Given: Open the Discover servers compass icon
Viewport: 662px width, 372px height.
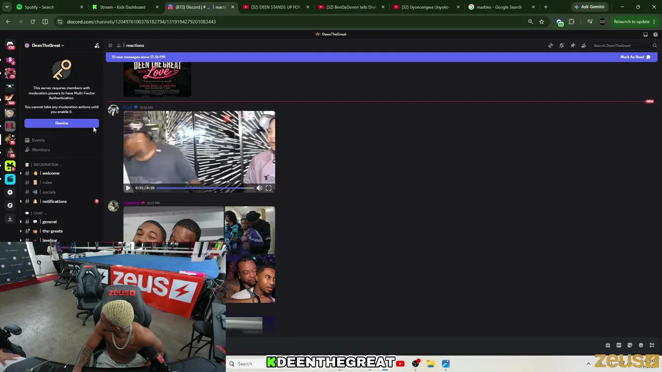Looking at the screenshot, I should pos(10,205).
